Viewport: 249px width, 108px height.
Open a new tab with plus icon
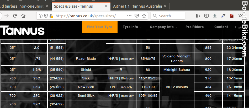tap(174, 6)
